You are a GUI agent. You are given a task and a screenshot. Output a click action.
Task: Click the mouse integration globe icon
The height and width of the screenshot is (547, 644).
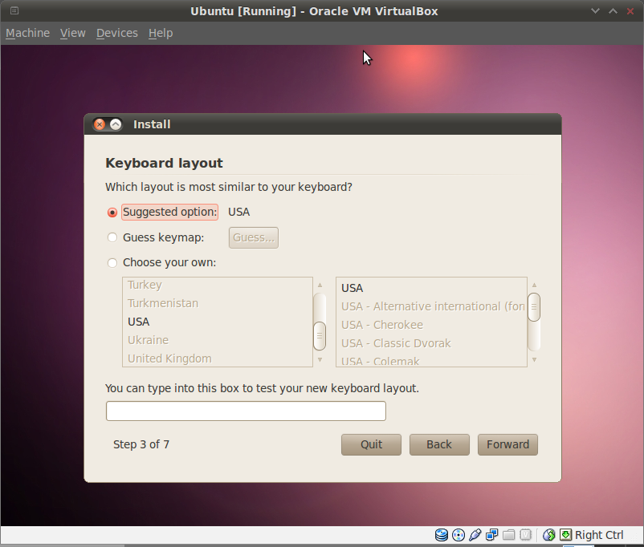(548, 535)
